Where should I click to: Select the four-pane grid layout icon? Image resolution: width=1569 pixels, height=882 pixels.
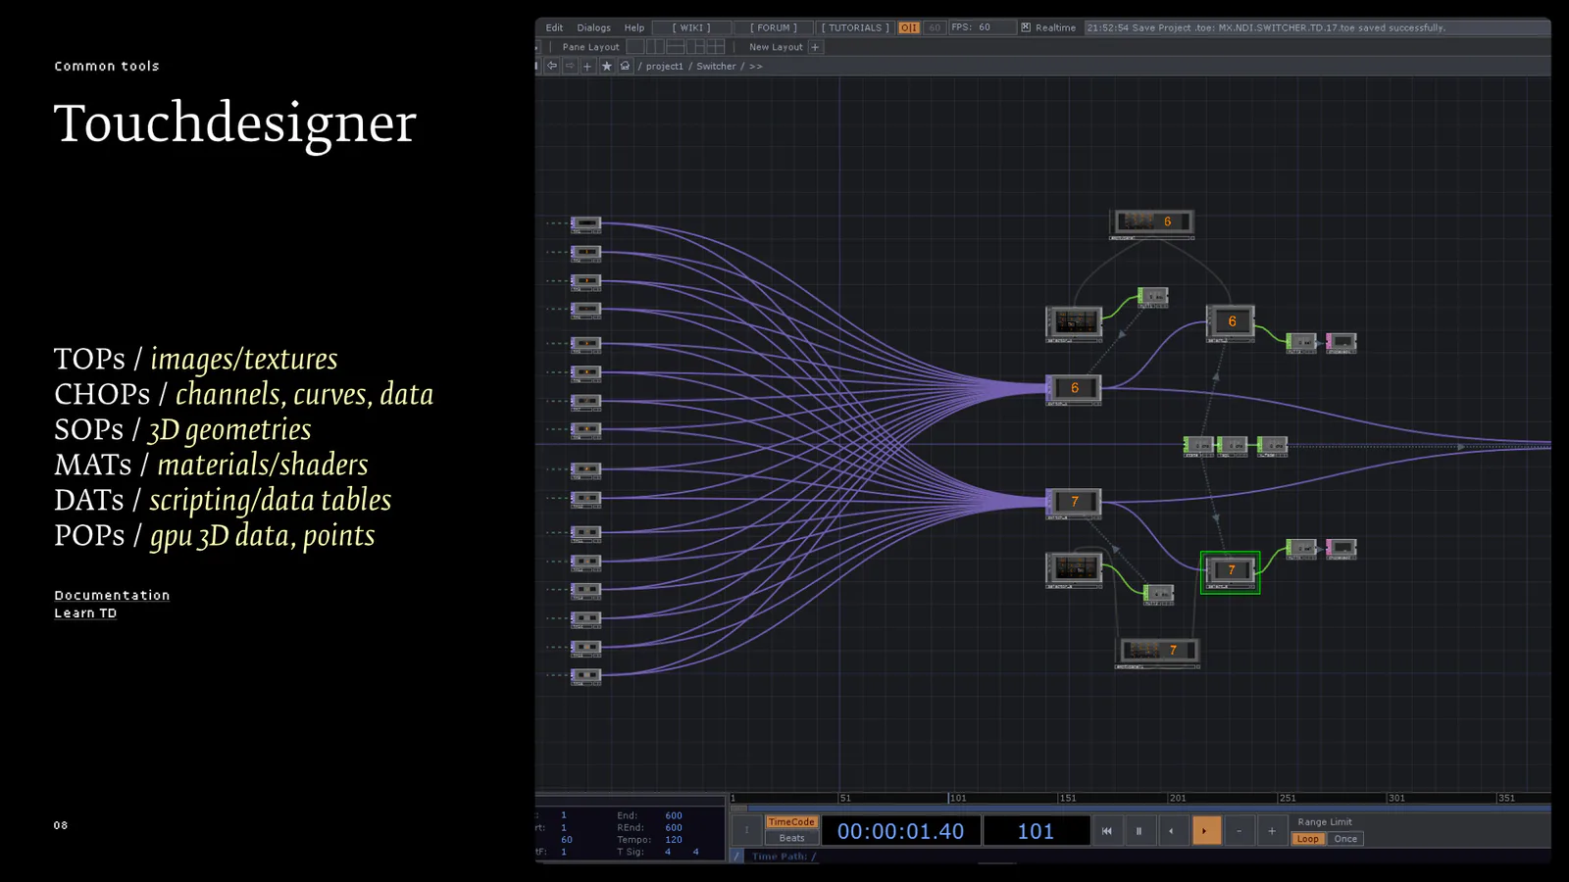pos(715,46)
